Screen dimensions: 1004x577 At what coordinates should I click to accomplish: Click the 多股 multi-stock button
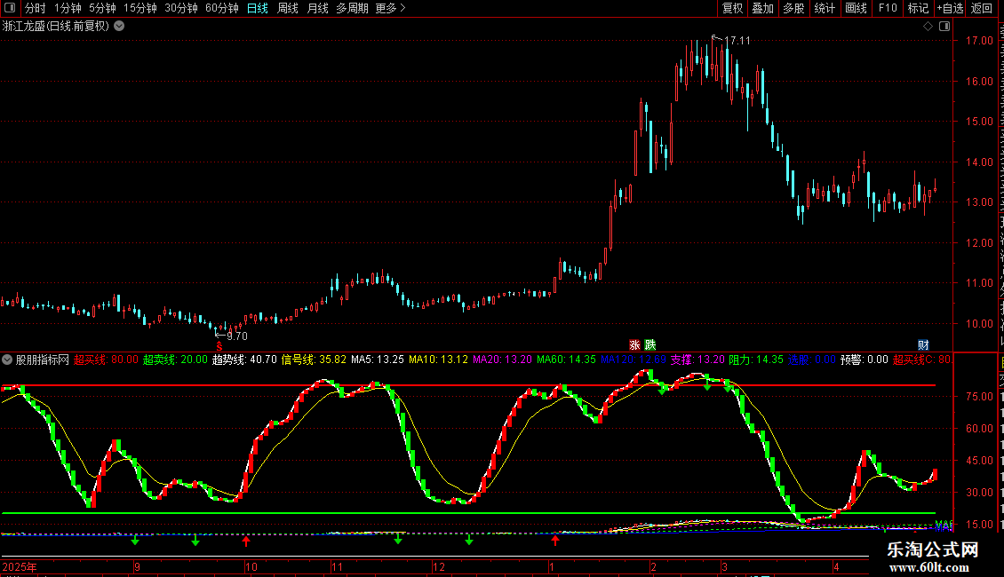click(x=793, y=8)
